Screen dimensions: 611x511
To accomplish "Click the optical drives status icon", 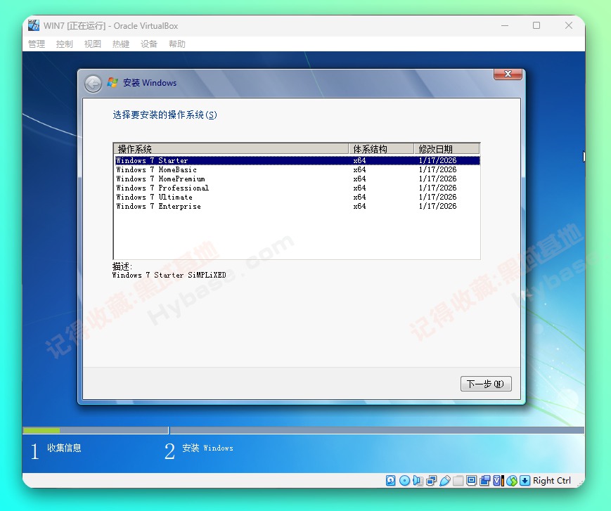I will click(404, 480).
